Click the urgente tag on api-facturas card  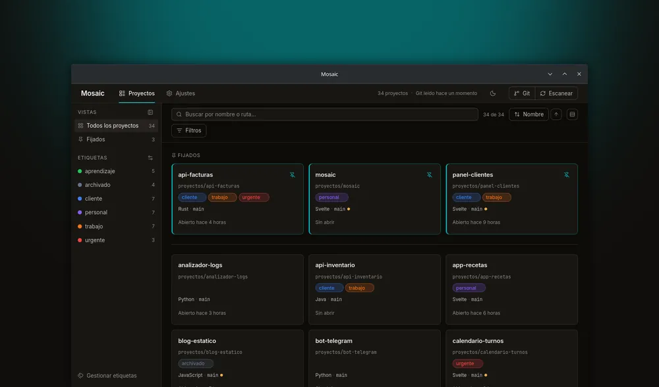(254, 197)
